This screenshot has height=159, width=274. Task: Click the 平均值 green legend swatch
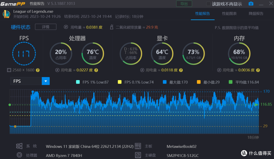tap(231, 82)
